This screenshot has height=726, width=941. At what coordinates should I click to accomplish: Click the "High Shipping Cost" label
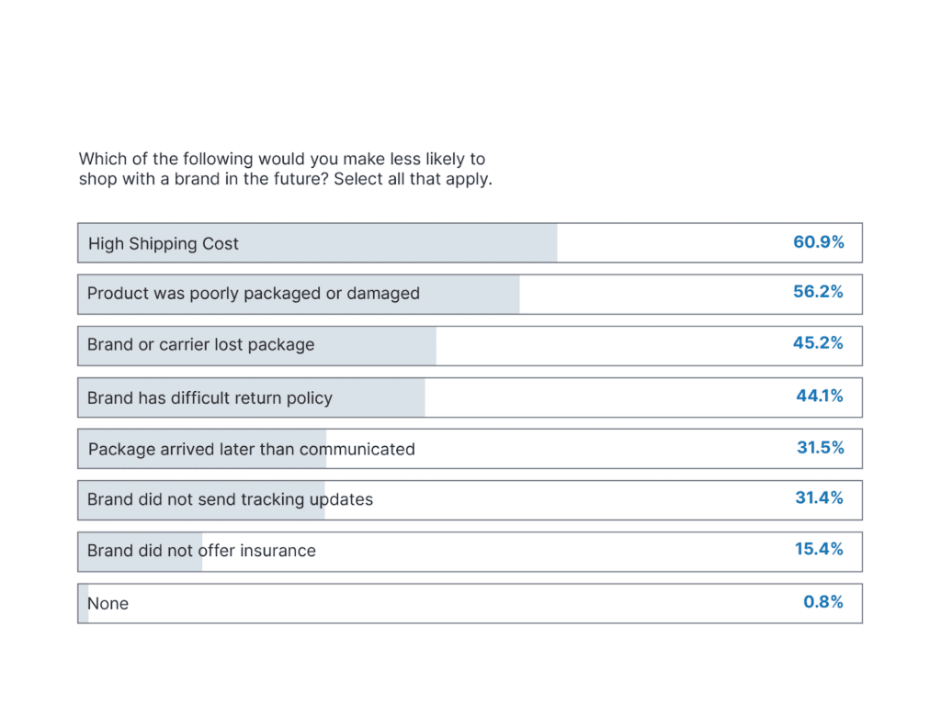pos(164,243)
